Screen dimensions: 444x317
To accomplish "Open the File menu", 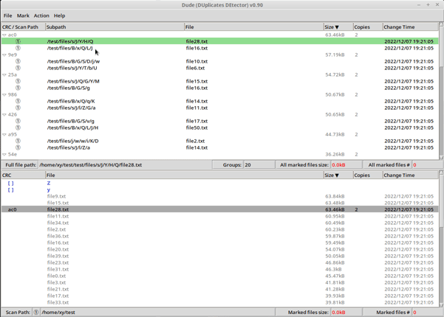I will (x=7, y=15).
